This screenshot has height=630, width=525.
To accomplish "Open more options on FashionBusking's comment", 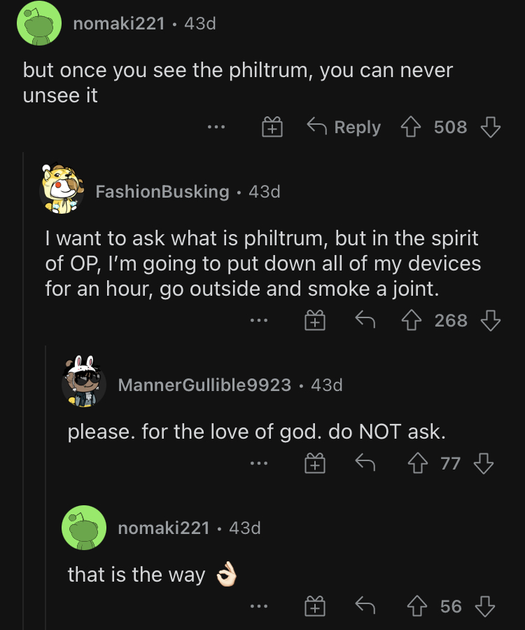I will click(259, 320).
